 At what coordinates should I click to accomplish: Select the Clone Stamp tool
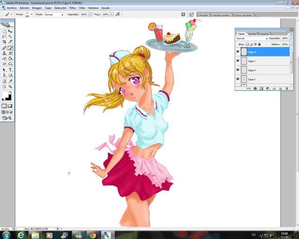coord(4,53)
